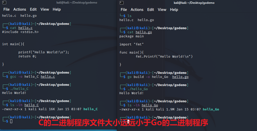The width and height of the screenshot is (257, 131).
Task: Click terminal icon in right window title bar
Action: (x=122, y=3)
